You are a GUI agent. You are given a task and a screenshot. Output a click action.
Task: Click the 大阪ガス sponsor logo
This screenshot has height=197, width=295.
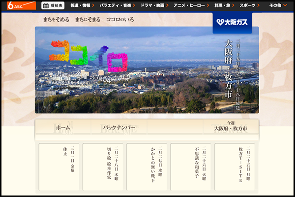(232, 23)
